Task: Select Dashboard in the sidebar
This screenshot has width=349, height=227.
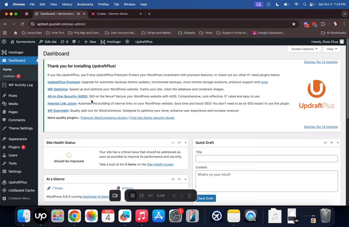Action: click(x=19, y=61)
